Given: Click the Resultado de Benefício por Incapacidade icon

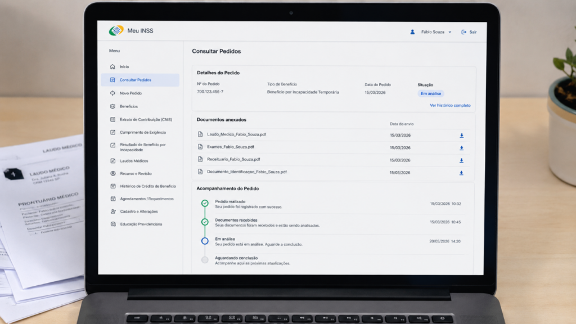Looking at the screenshot, I should (112, 145).
